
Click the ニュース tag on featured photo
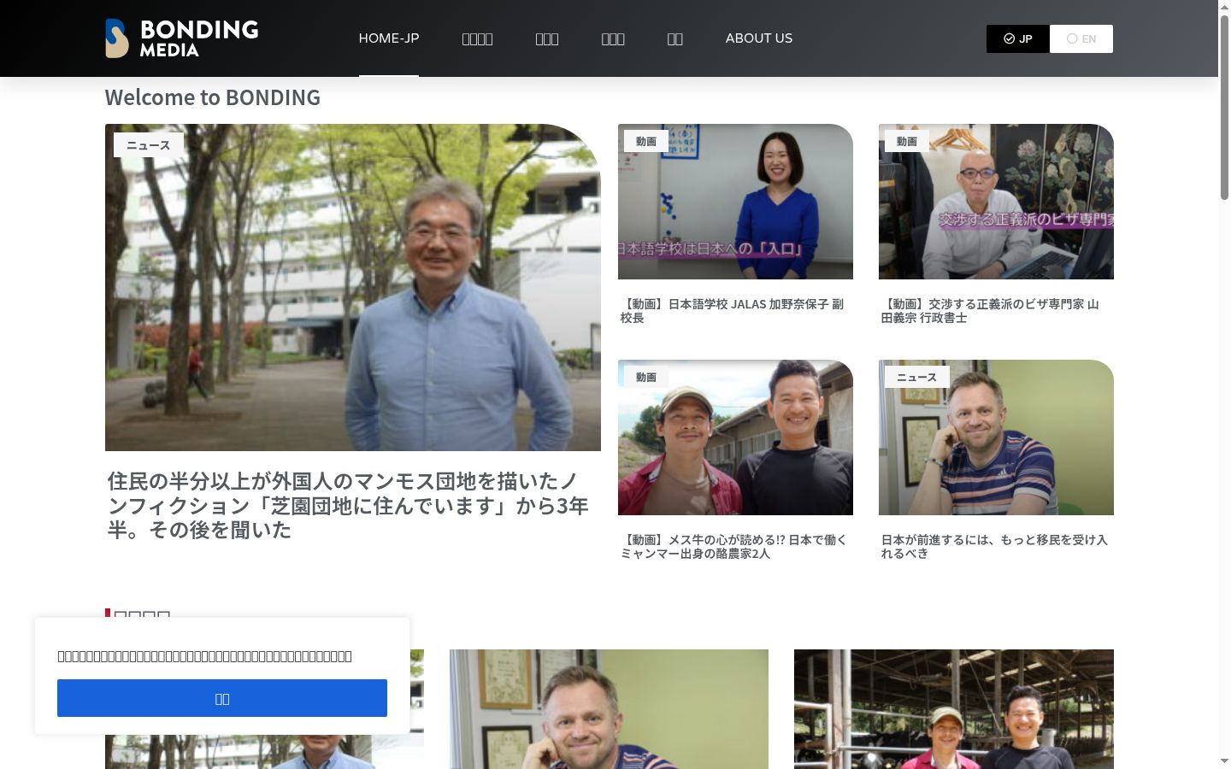(x=149, y=145)
